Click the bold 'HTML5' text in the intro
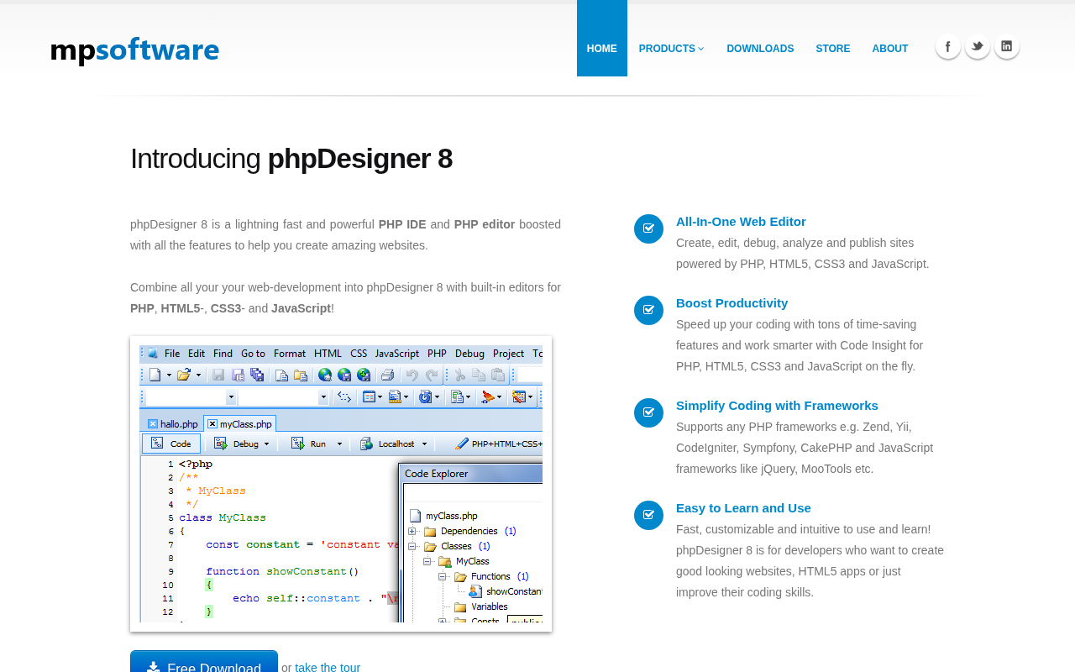Screen dimensions: 1075x672 181,308
